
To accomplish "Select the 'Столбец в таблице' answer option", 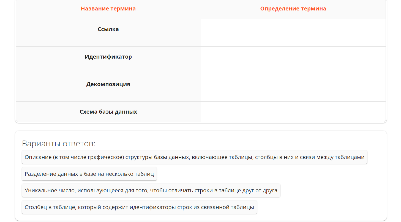I will coord(139,207).
